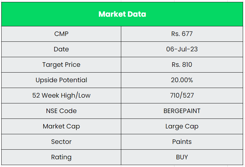245x167 pixels.
Task: Select the Upside Potential label cell
Action: coord(61,80)
